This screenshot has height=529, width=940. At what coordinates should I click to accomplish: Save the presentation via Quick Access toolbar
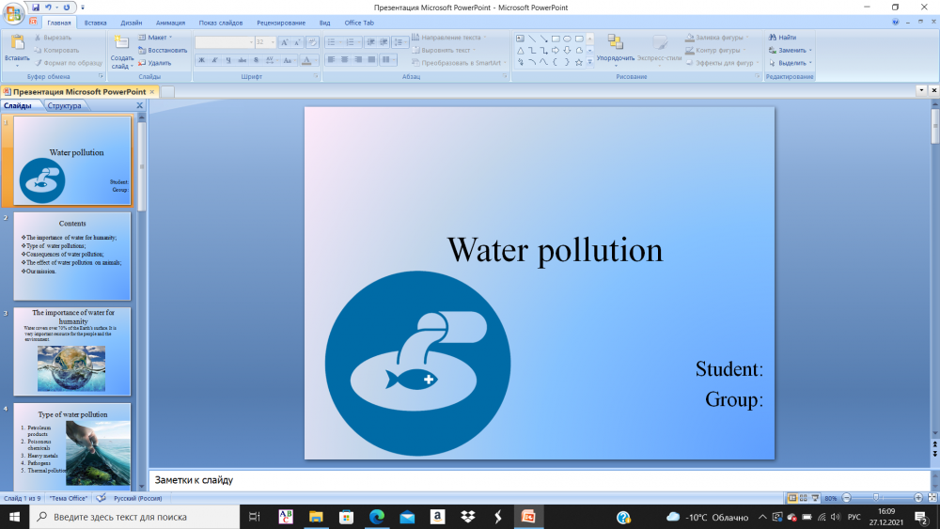(36, 7)
